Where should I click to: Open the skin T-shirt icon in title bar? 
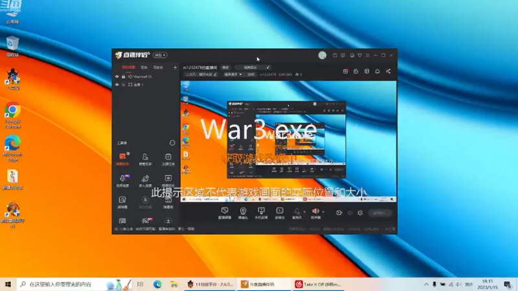pyautogui.click(x=360, y=56)
